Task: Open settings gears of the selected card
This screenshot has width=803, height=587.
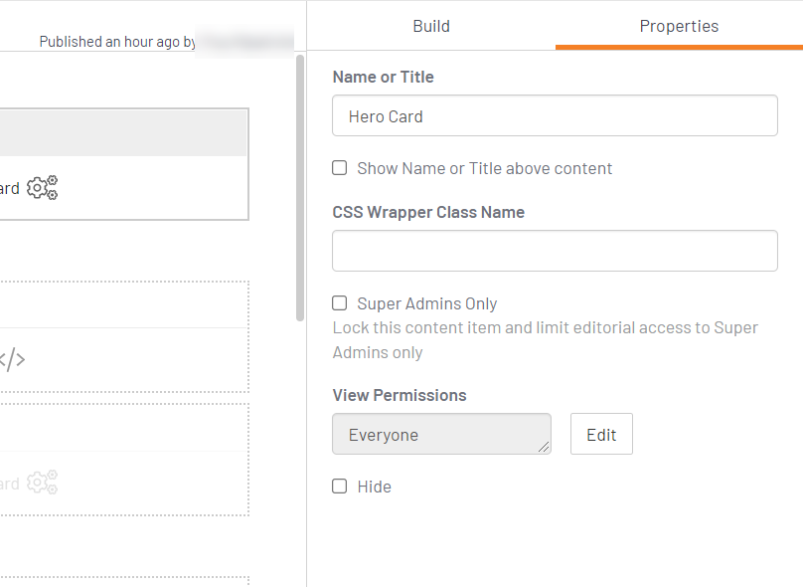Action: (x=42, y=188)
